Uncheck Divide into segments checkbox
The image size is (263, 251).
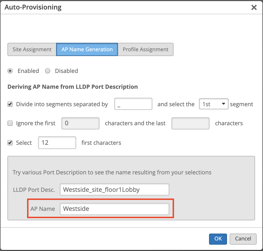point(10,104)
